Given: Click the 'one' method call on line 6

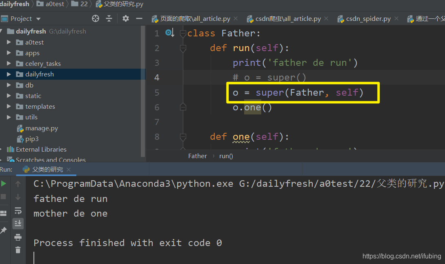Looking at the screenshot, I should coord(252,107).
